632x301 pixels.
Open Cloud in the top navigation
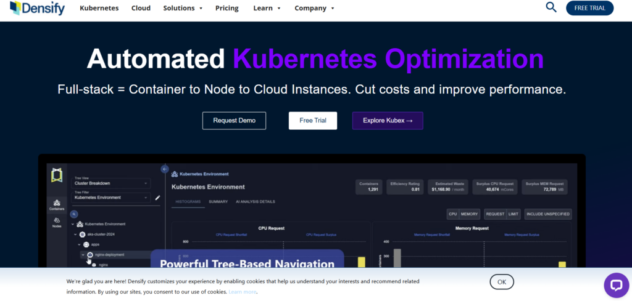pyautogui.click(x=141, y=8)
